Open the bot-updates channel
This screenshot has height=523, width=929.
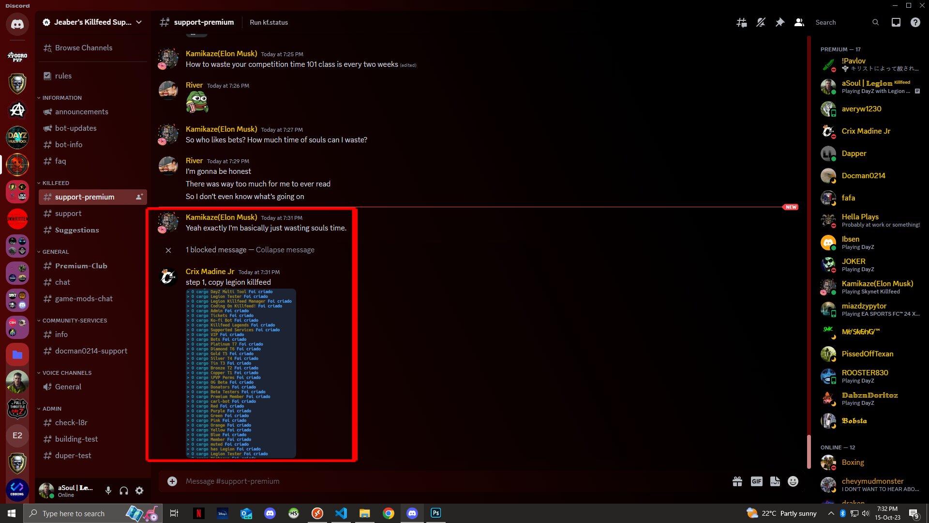93,128
